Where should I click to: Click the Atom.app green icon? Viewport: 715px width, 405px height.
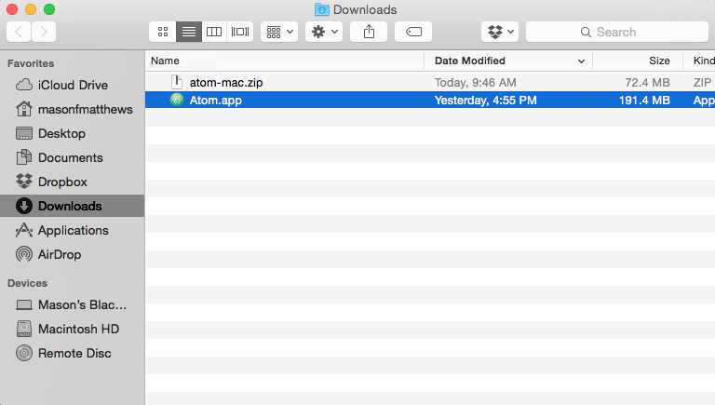pyautogui.click(x=177, y=100)
